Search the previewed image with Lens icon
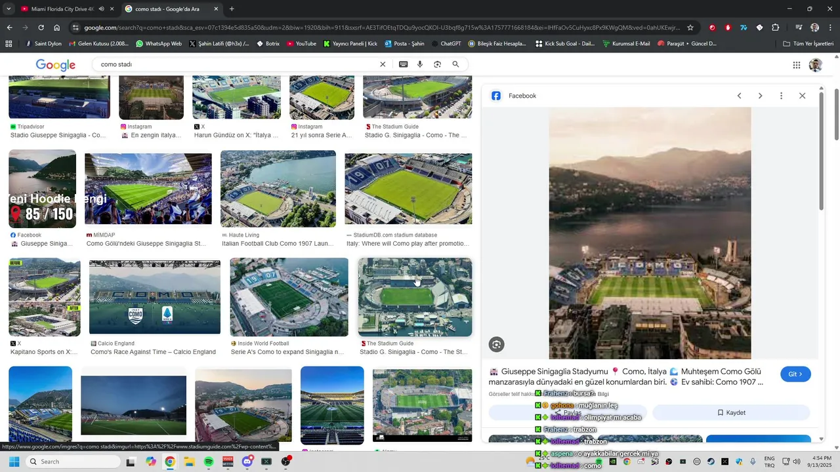Viewport: 840px width, 472px height. [x=497, y=345]
